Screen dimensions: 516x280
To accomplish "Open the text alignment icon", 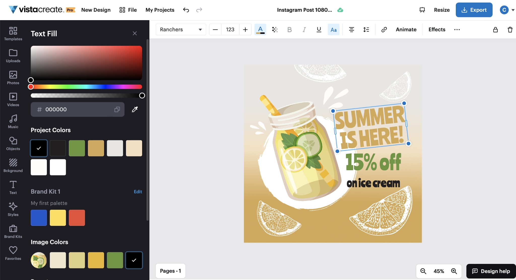I will point(351,29).
